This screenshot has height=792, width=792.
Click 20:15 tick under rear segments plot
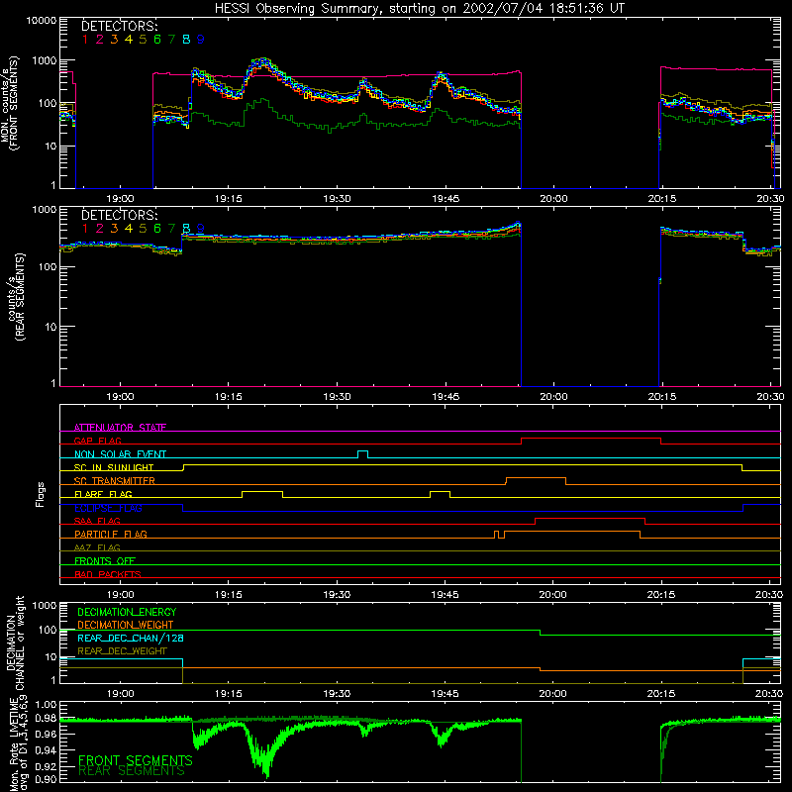coord(662,397)
